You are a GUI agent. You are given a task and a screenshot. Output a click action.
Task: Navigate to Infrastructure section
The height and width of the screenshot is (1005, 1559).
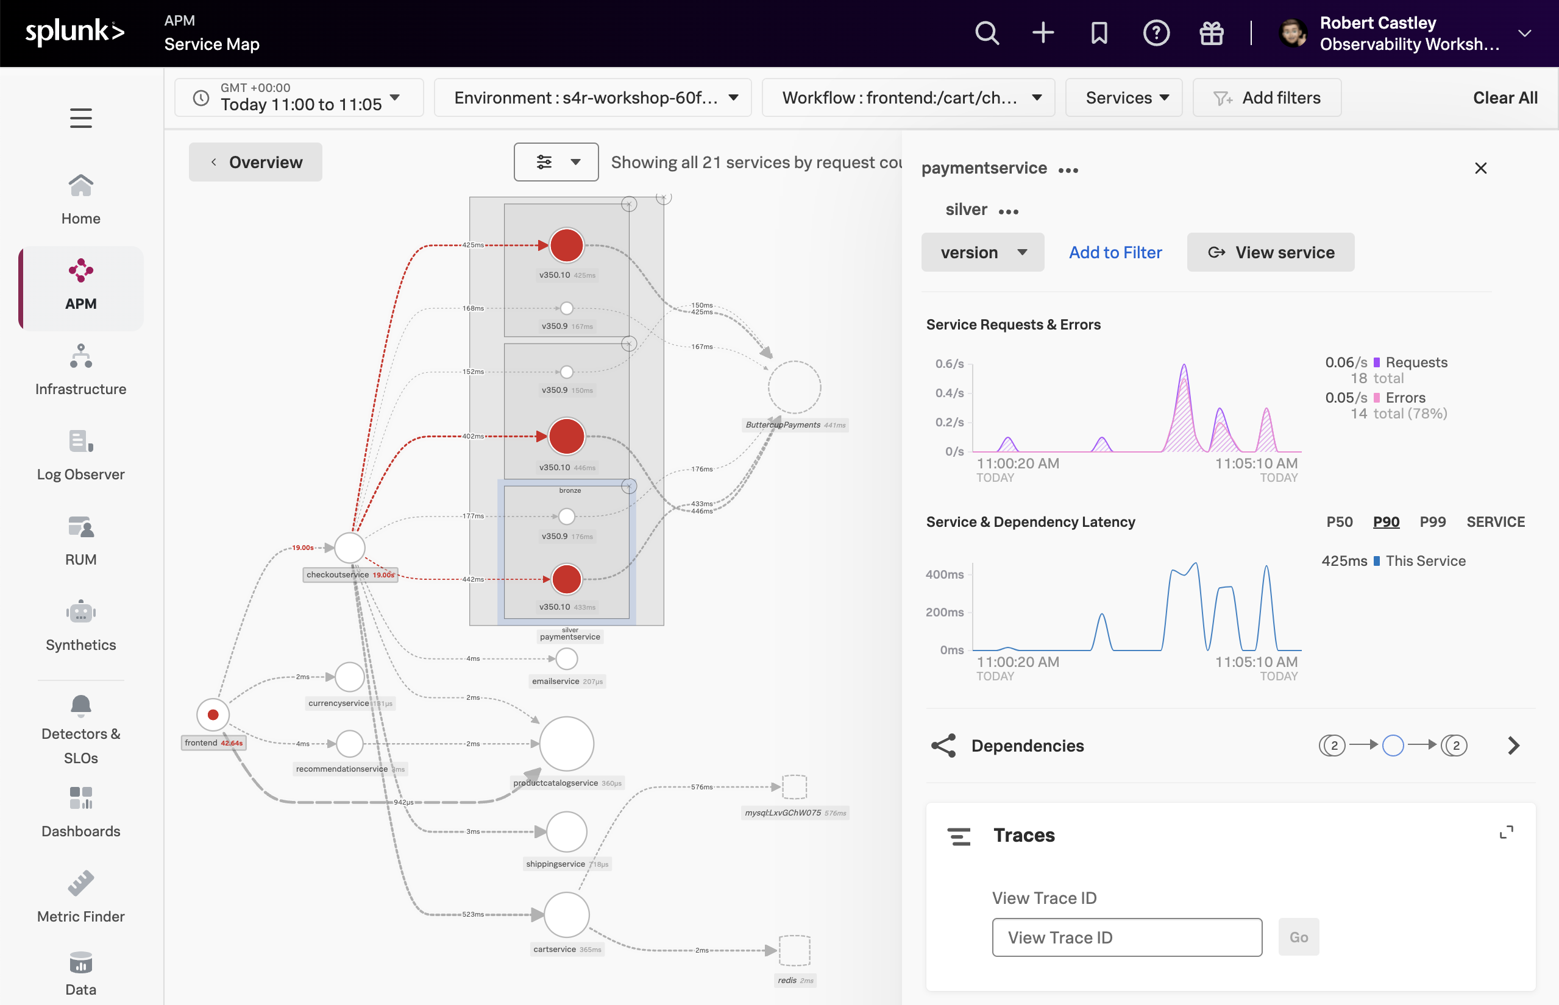point(81,370)
